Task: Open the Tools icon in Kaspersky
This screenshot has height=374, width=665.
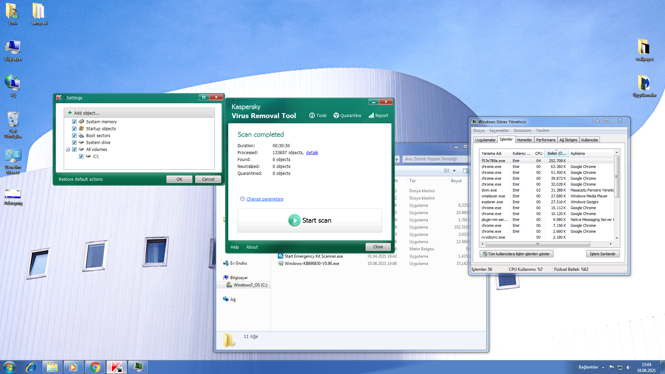Action: pos(312,116)
